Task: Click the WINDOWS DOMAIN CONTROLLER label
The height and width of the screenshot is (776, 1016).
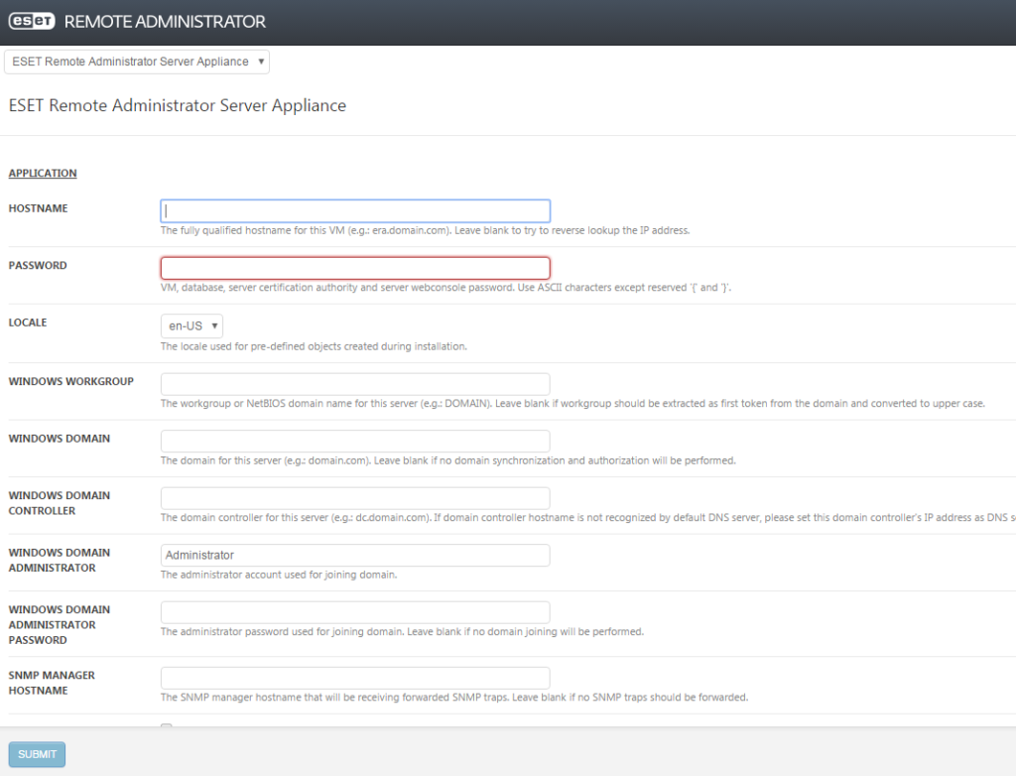Action: 60,503
